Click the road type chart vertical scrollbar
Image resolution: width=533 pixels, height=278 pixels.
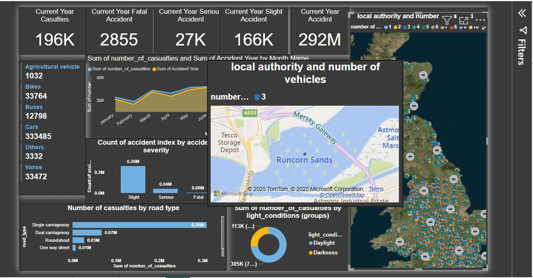[223, 236]
